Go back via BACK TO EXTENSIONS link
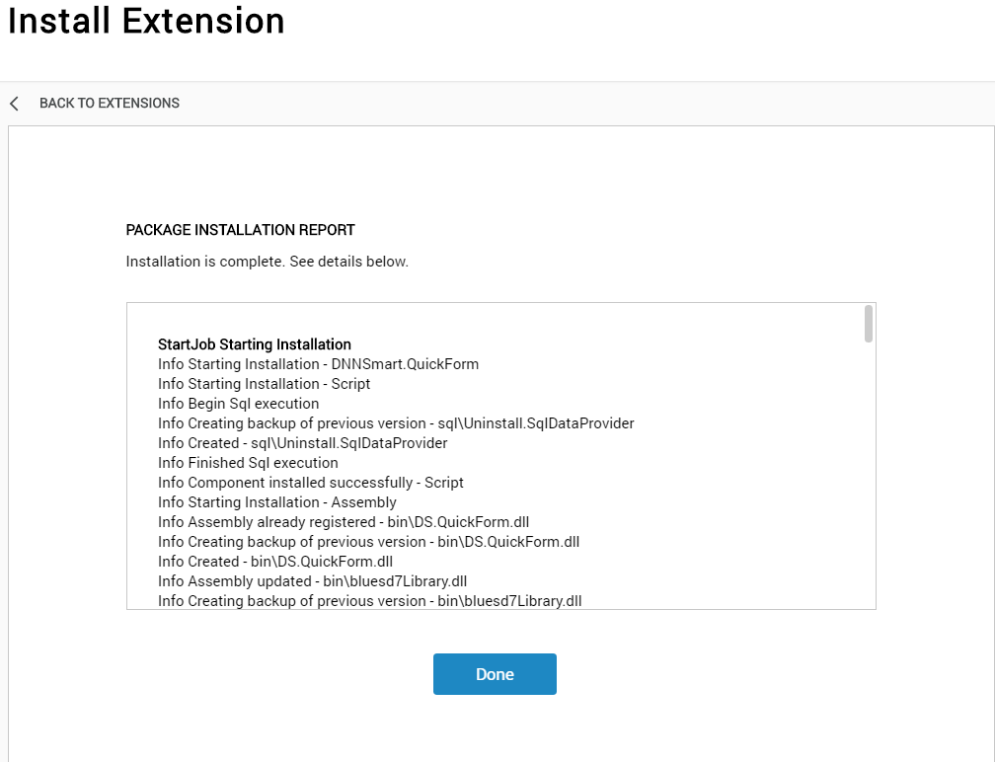Screen dimensions: 995x762 pos(110,103)
